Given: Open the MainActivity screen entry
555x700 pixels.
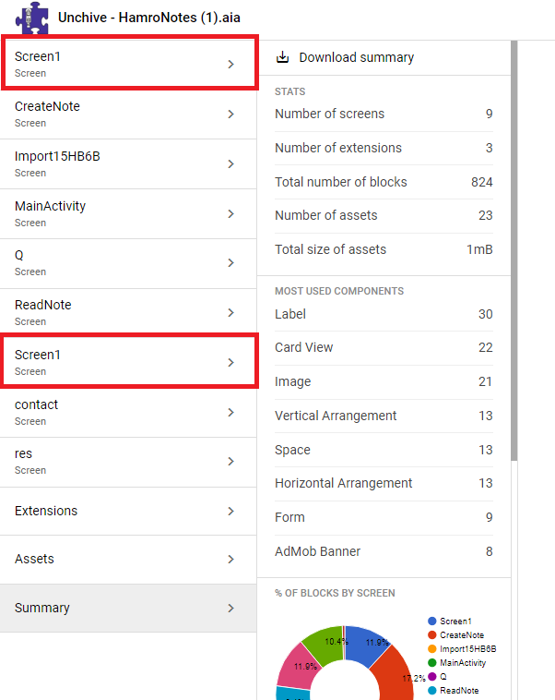Looking at the screenshot, I should pyautogui.click(x=128, y=214).
